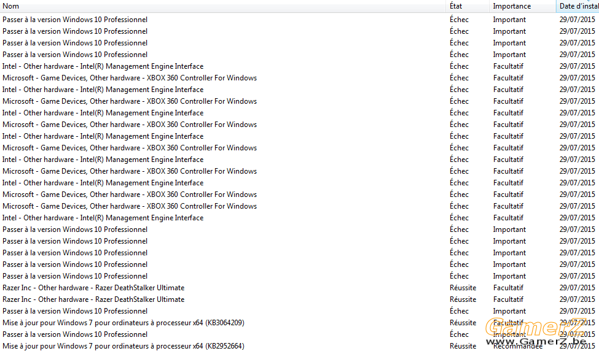Screen dimensions: 599x351
Task: Click the Réussite status of the KB2952664 row
Action: coord(463,346)
